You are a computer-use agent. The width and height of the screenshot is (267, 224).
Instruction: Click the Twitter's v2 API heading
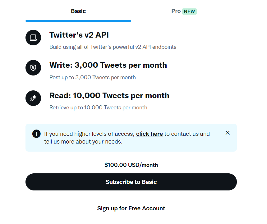(79, 35)
